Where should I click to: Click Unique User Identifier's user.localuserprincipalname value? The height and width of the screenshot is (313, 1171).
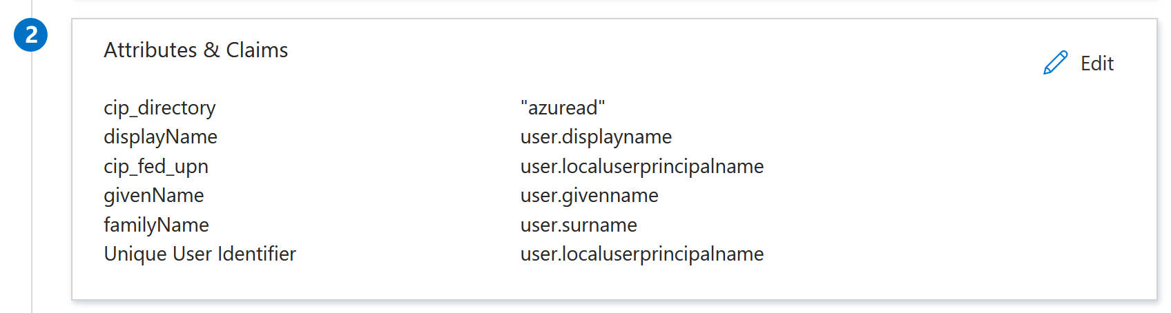(642, 254)
